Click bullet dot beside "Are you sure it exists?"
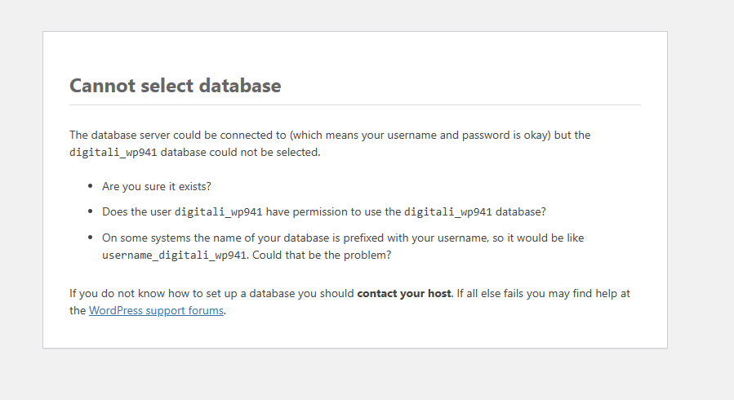 pos(90,187)
